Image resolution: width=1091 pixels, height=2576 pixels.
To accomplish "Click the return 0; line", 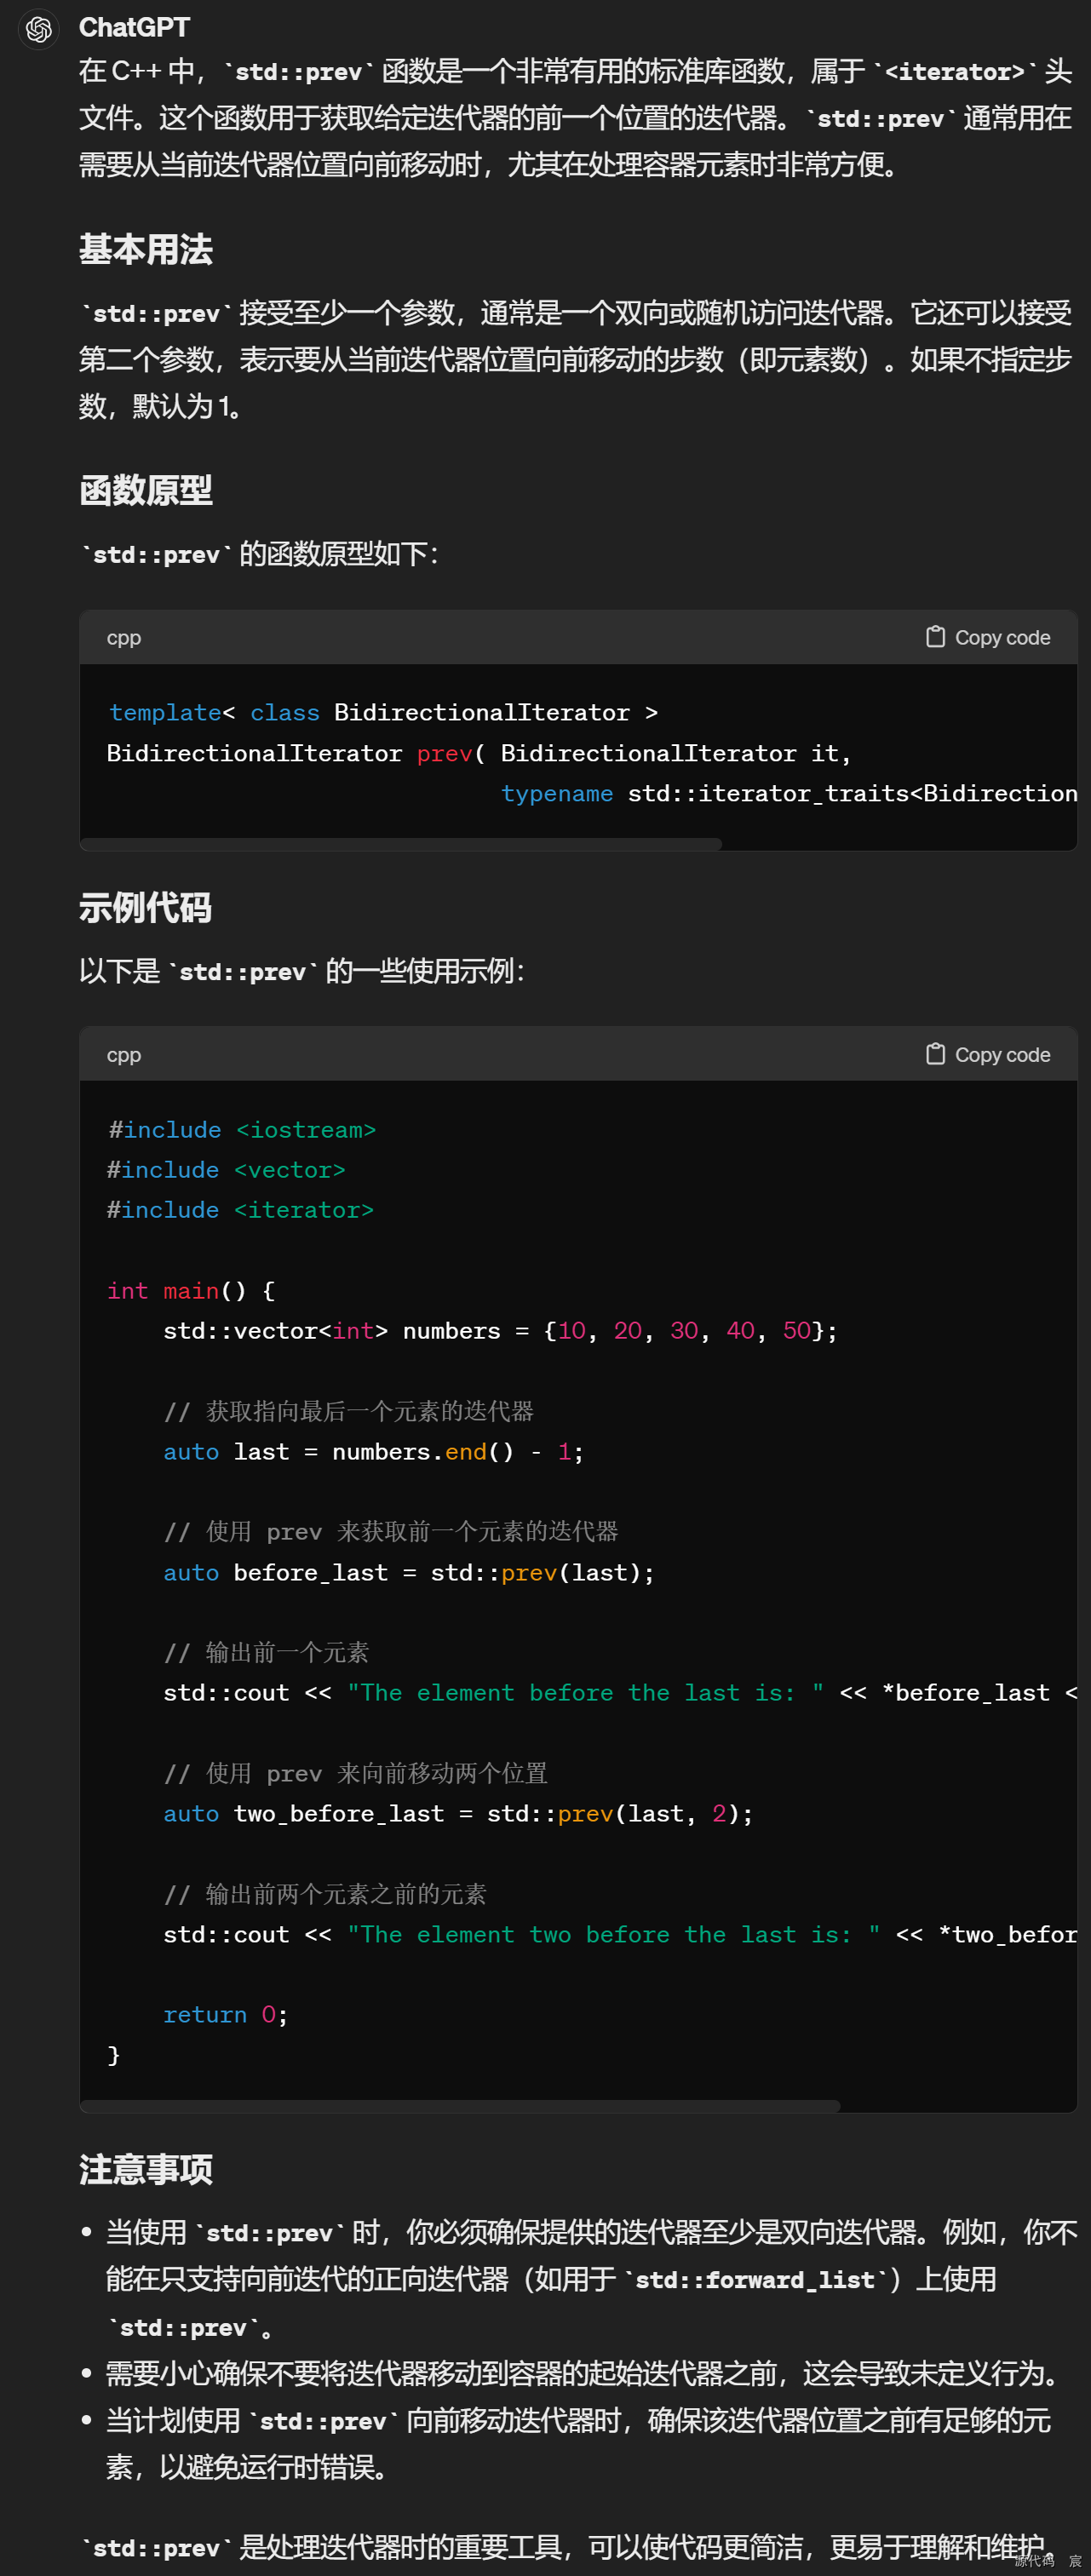I will coord(225,2015).
